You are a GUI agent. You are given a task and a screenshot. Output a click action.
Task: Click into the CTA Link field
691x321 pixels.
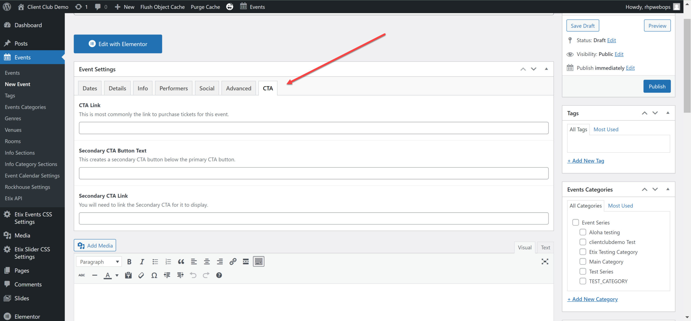[x=313, y=128]
